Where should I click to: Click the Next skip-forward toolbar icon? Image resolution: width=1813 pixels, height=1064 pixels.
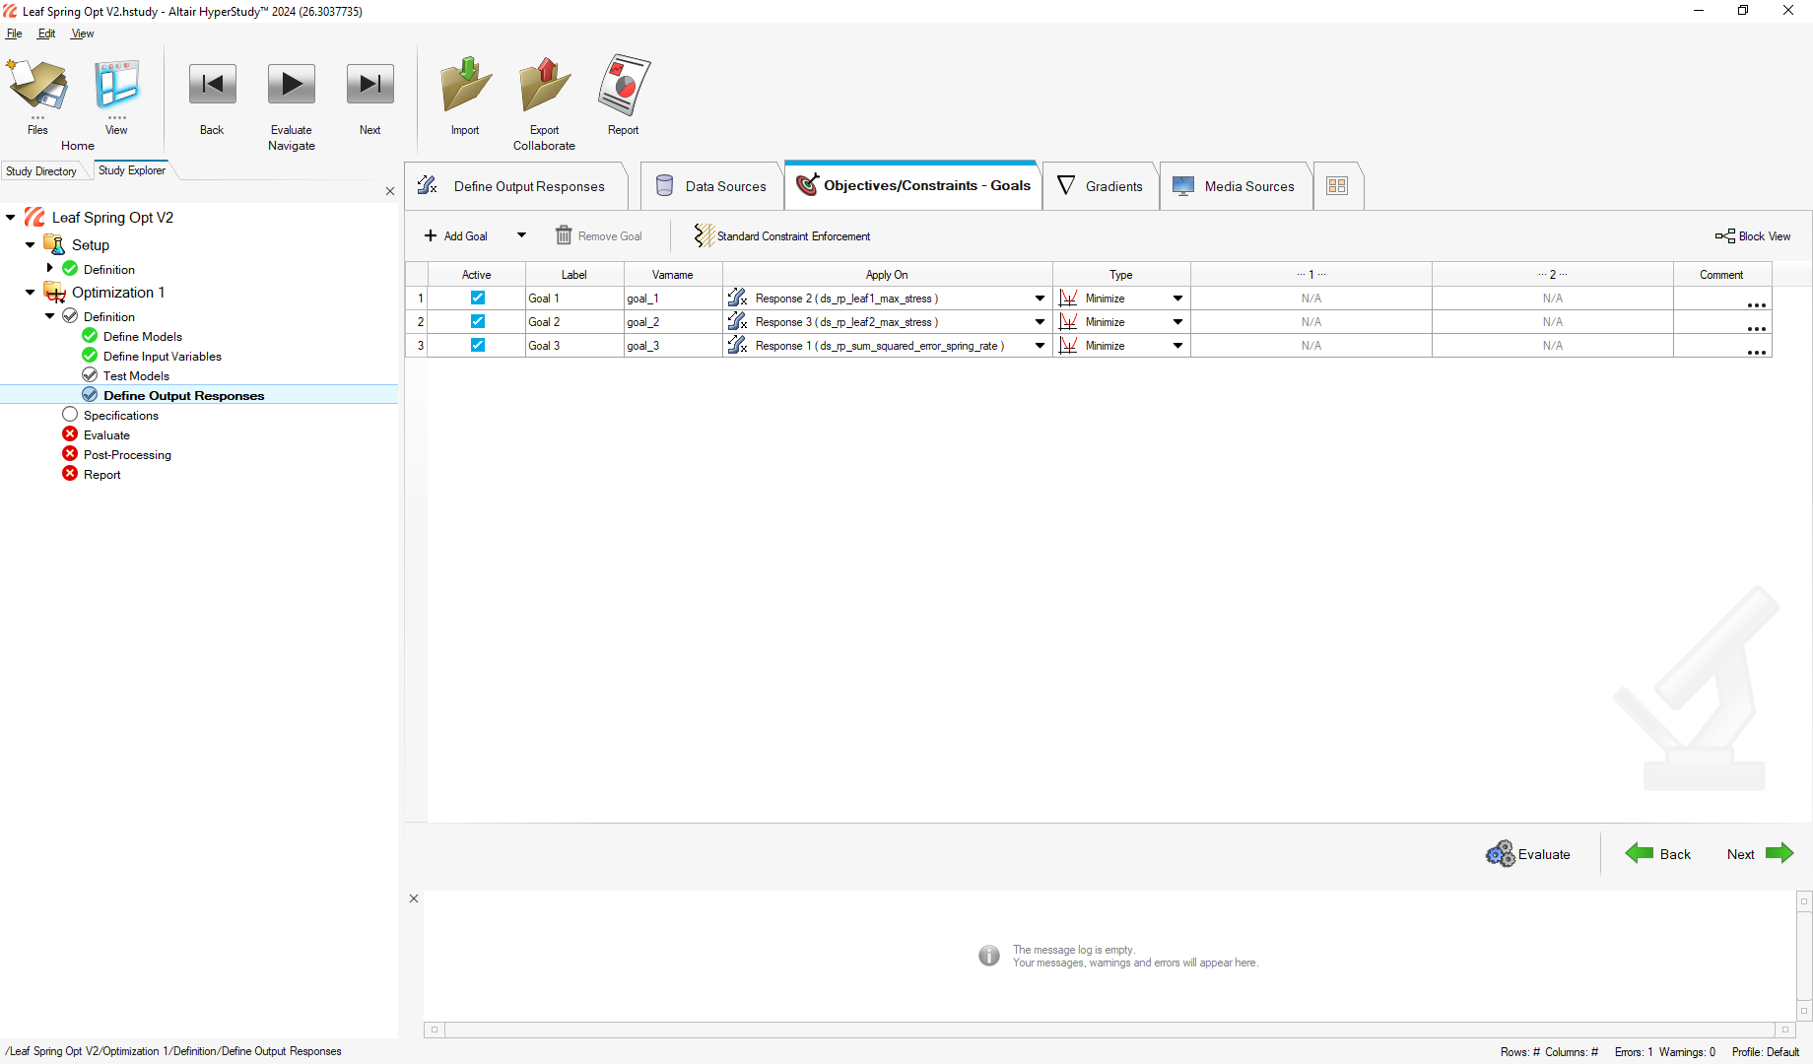(370, 85)
